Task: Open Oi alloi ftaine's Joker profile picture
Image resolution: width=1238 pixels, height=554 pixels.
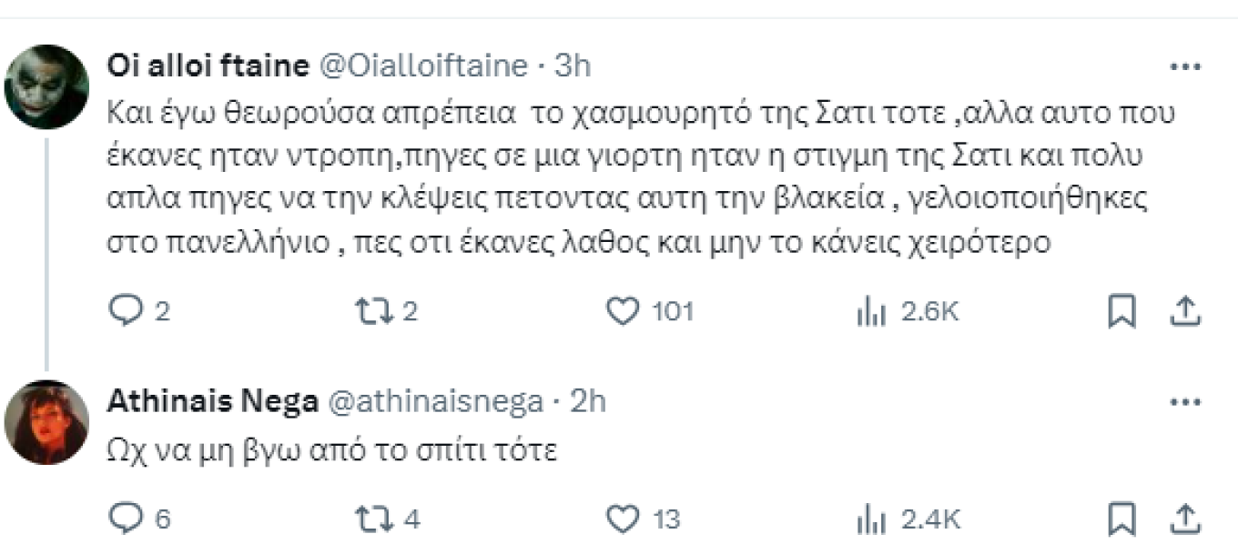Action: [x=46, y=87]
